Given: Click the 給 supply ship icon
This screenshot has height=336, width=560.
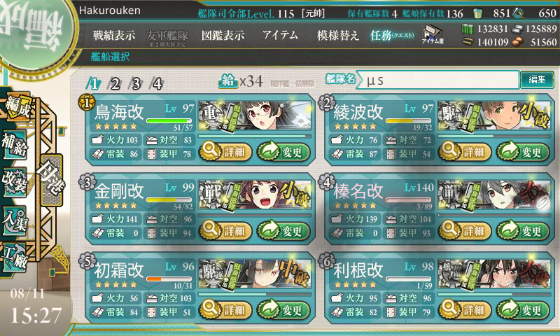Looking at the screenshot, I should pos(228,81).
